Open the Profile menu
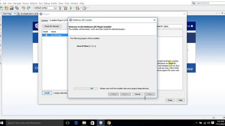This screenshot has height=126, width=225. [54, 3]
